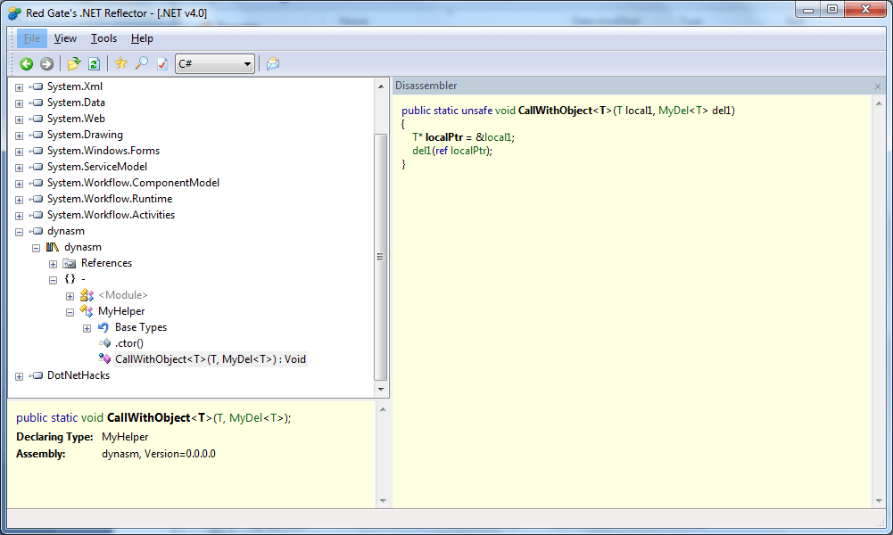Click the MyHelper class icon
This screenshot has height=535, width=893.
click(87, 311)
